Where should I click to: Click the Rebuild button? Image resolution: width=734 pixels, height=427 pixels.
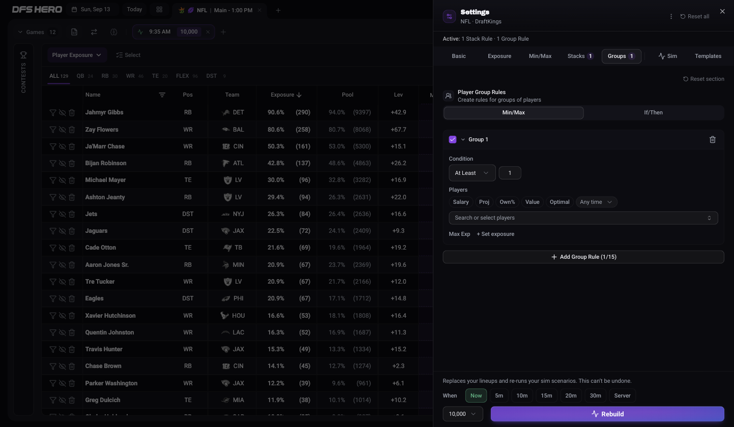click(x=607, y=414)
